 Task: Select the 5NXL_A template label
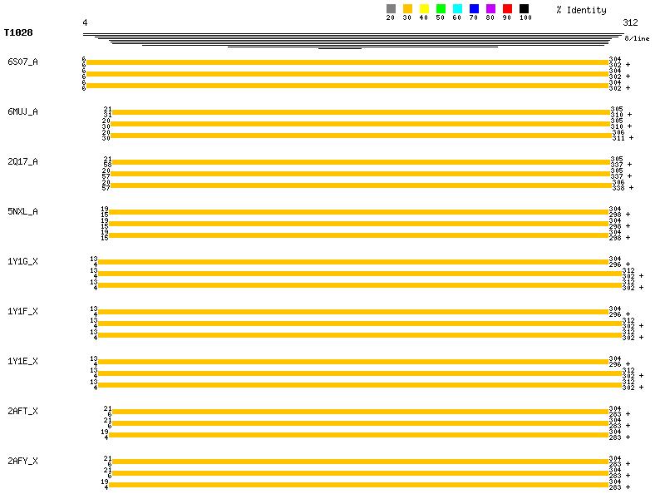click(22, 211)
